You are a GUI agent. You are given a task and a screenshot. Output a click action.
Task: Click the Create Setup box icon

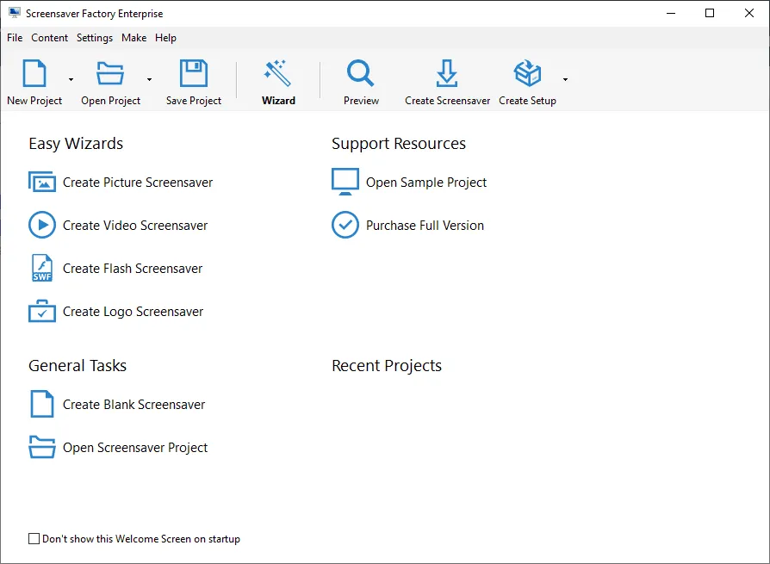pos(527,74)
